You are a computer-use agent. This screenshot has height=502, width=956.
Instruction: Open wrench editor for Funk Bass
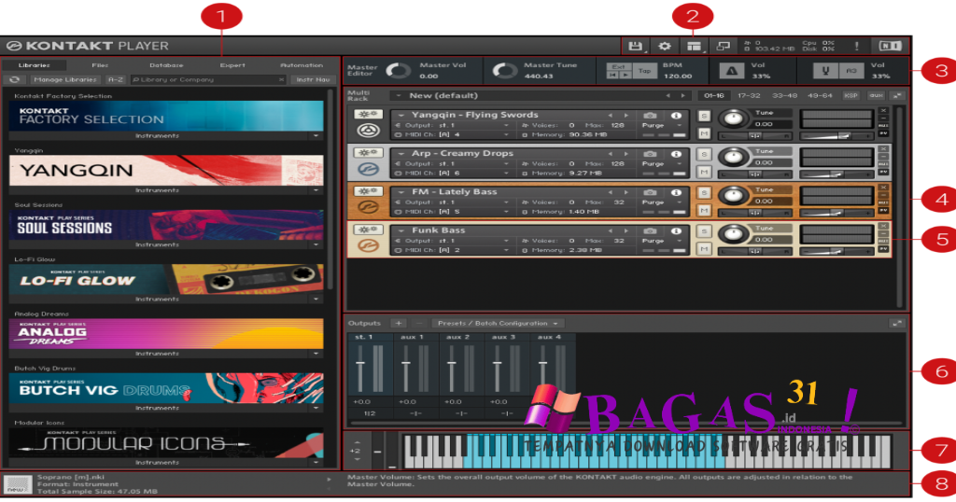pyautogui.click(x=368, y=230)
